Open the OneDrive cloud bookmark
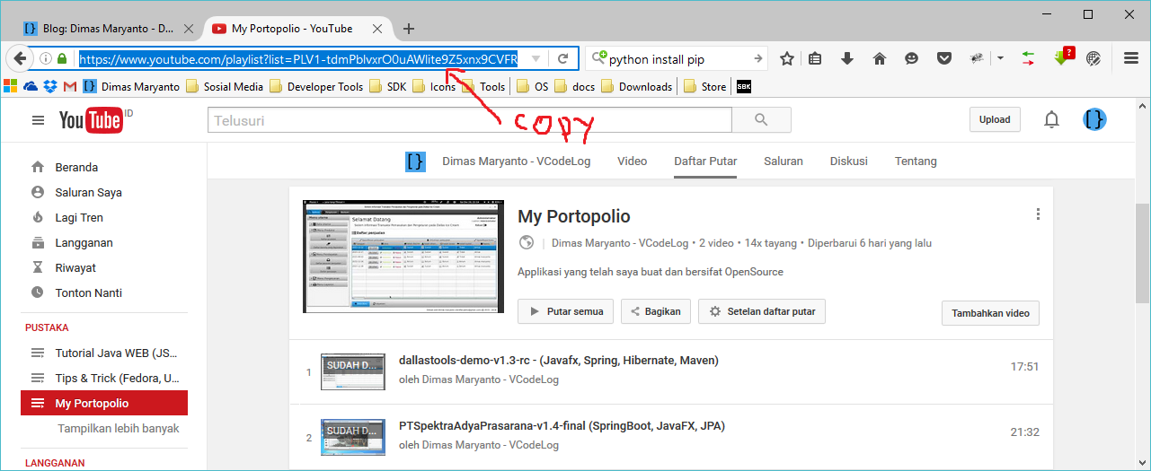 (31, 86)
